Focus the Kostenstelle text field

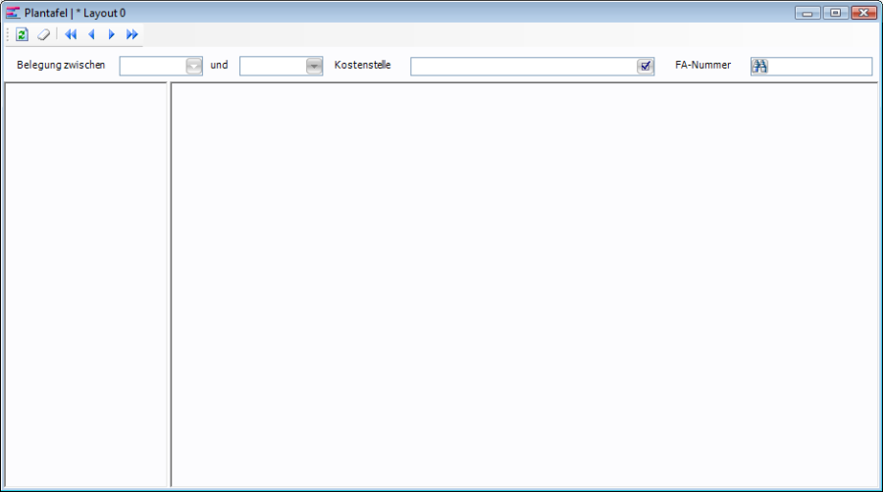point(522,66)
